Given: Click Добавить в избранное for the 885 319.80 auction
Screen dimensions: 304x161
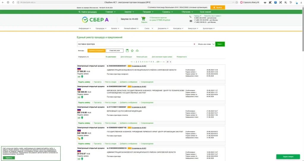Looking at the screenshot, I should (x=128, y=123).
